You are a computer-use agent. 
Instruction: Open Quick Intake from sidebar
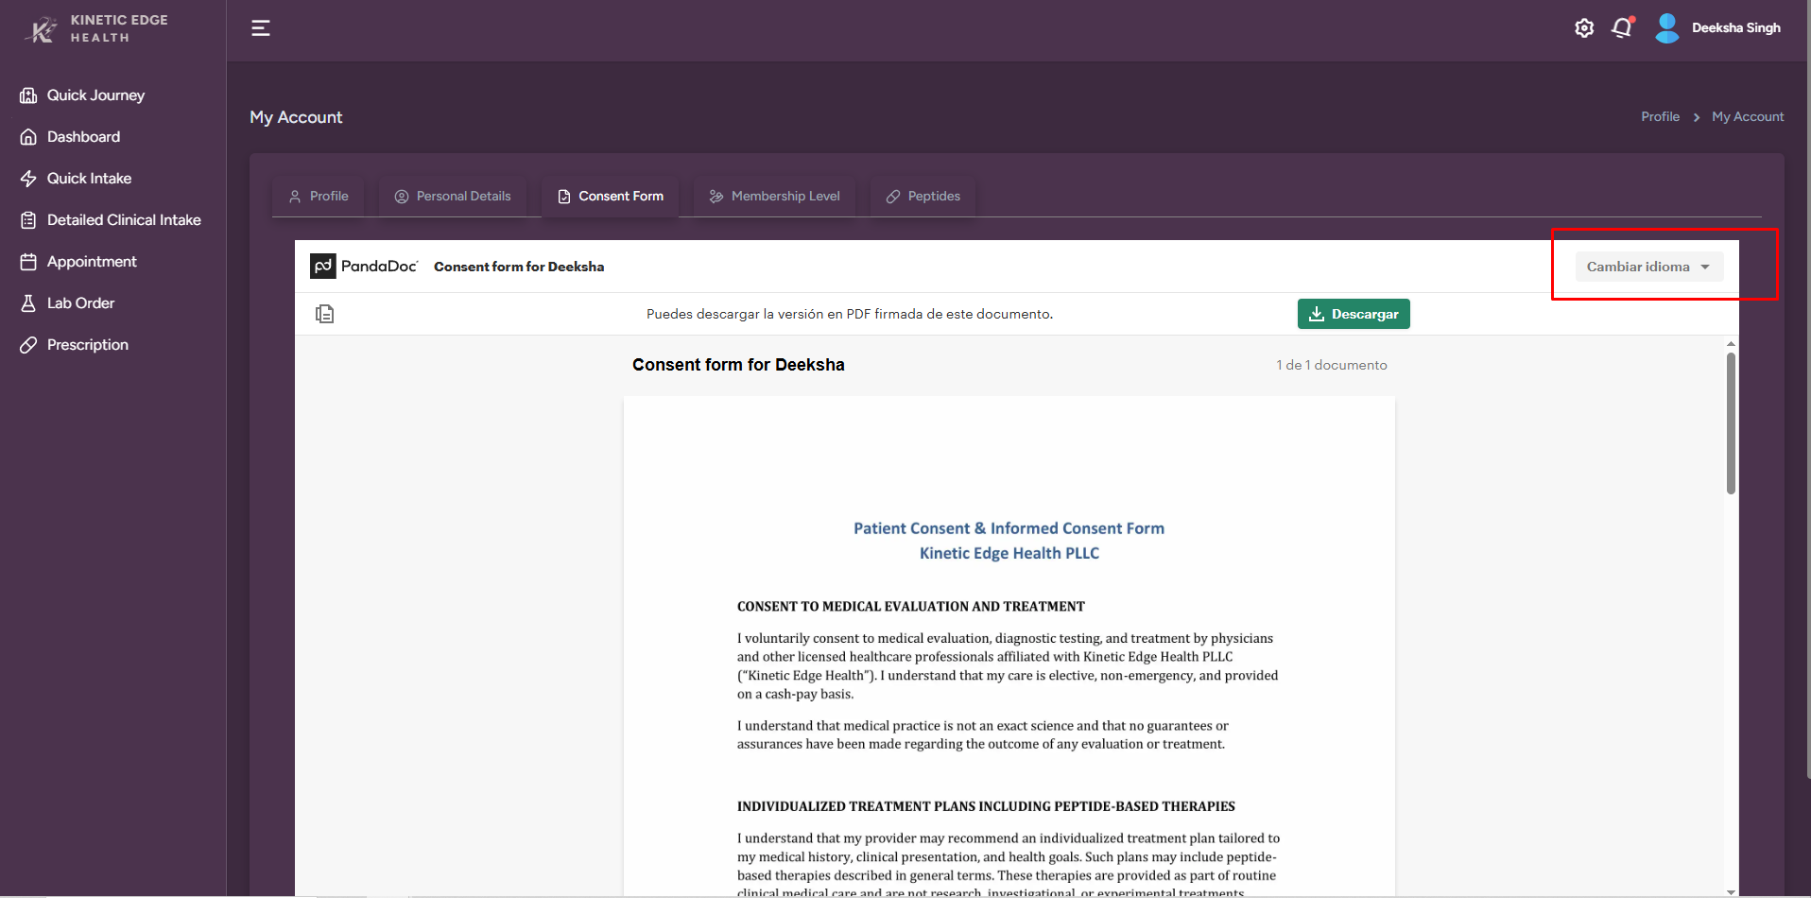[89, 179]
